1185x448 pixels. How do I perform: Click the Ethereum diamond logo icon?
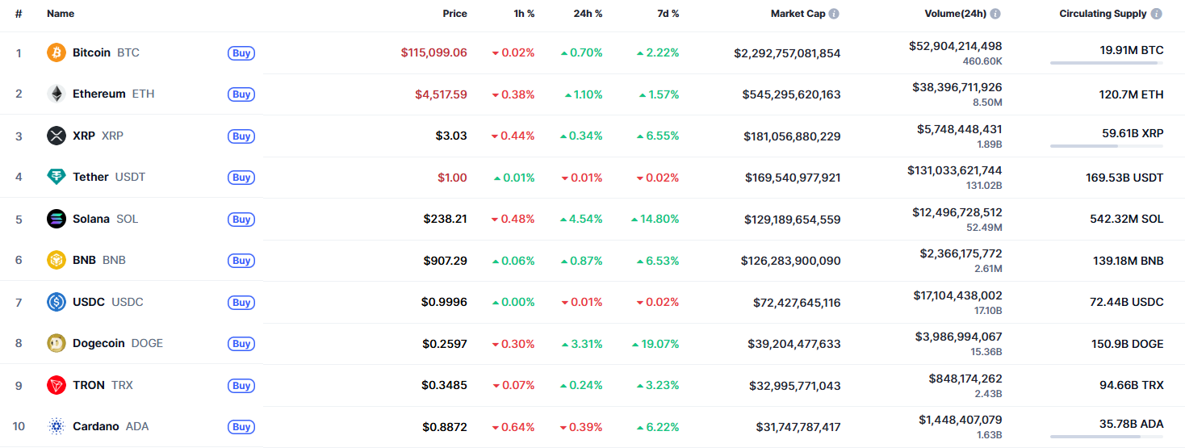pyautogui.click(x=57, y=94)
